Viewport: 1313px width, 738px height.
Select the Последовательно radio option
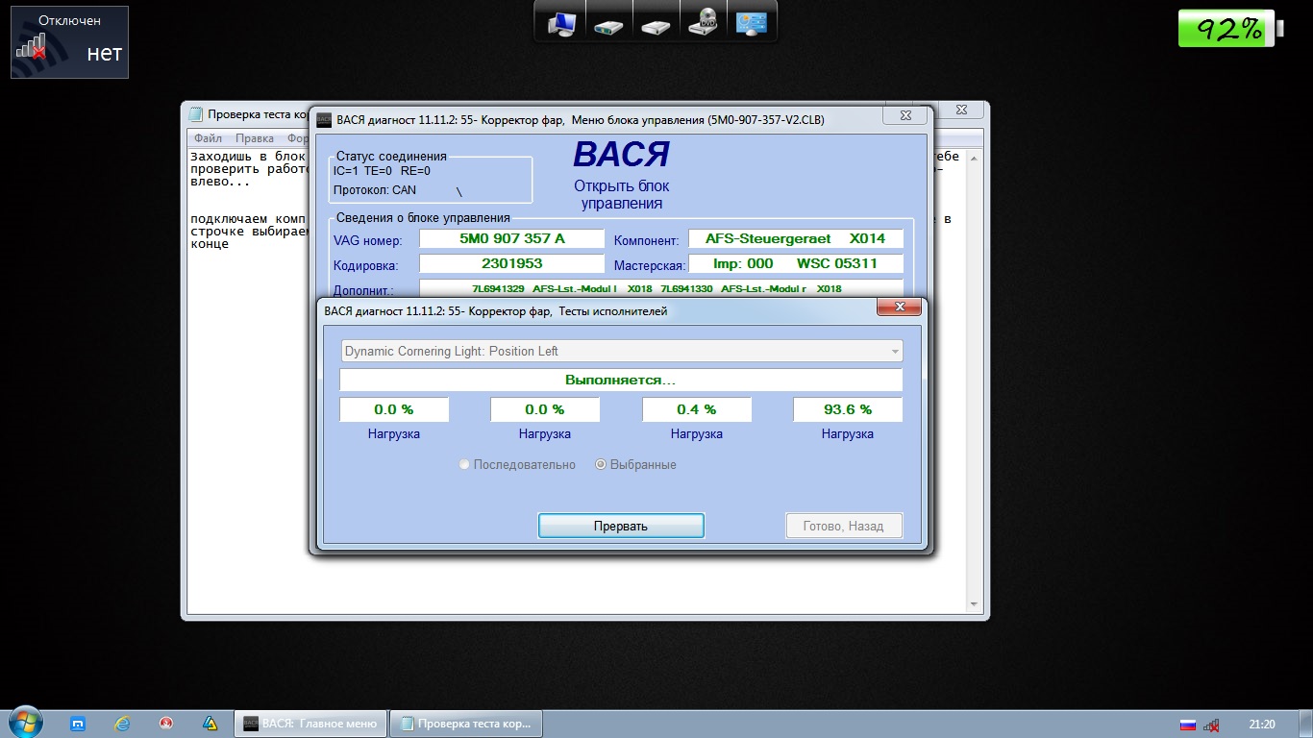tap(465, 465)
